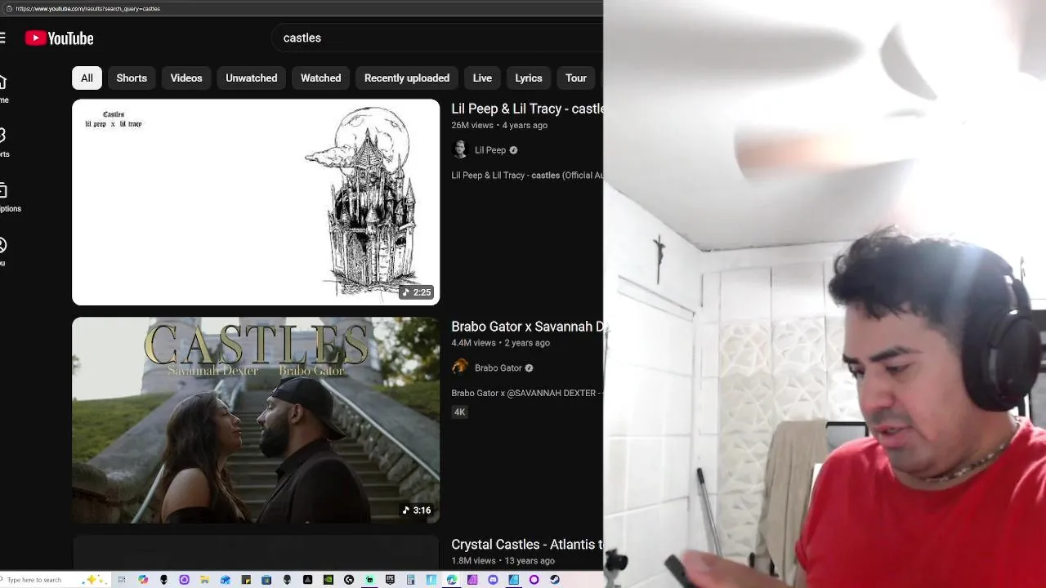Open Unity icon on the taskbar
This screenshot has width=1046, height=588.
click(307, 580)
